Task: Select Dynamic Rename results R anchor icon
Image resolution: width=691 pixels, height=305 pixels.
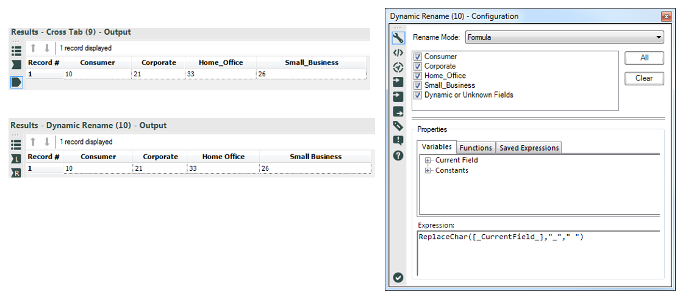Action: [x=16, y=173]
